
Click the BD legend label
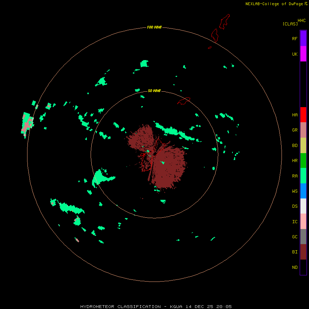[295, 146]
